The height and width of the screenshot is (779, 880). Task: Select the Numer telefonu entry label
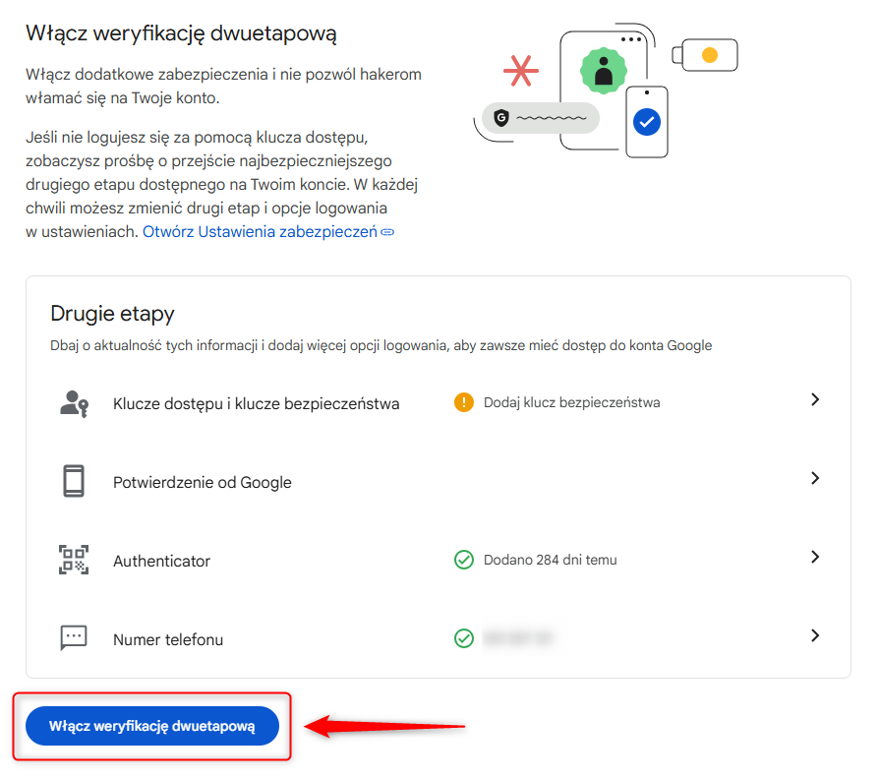pyautogui.click(x=168, y=639)
